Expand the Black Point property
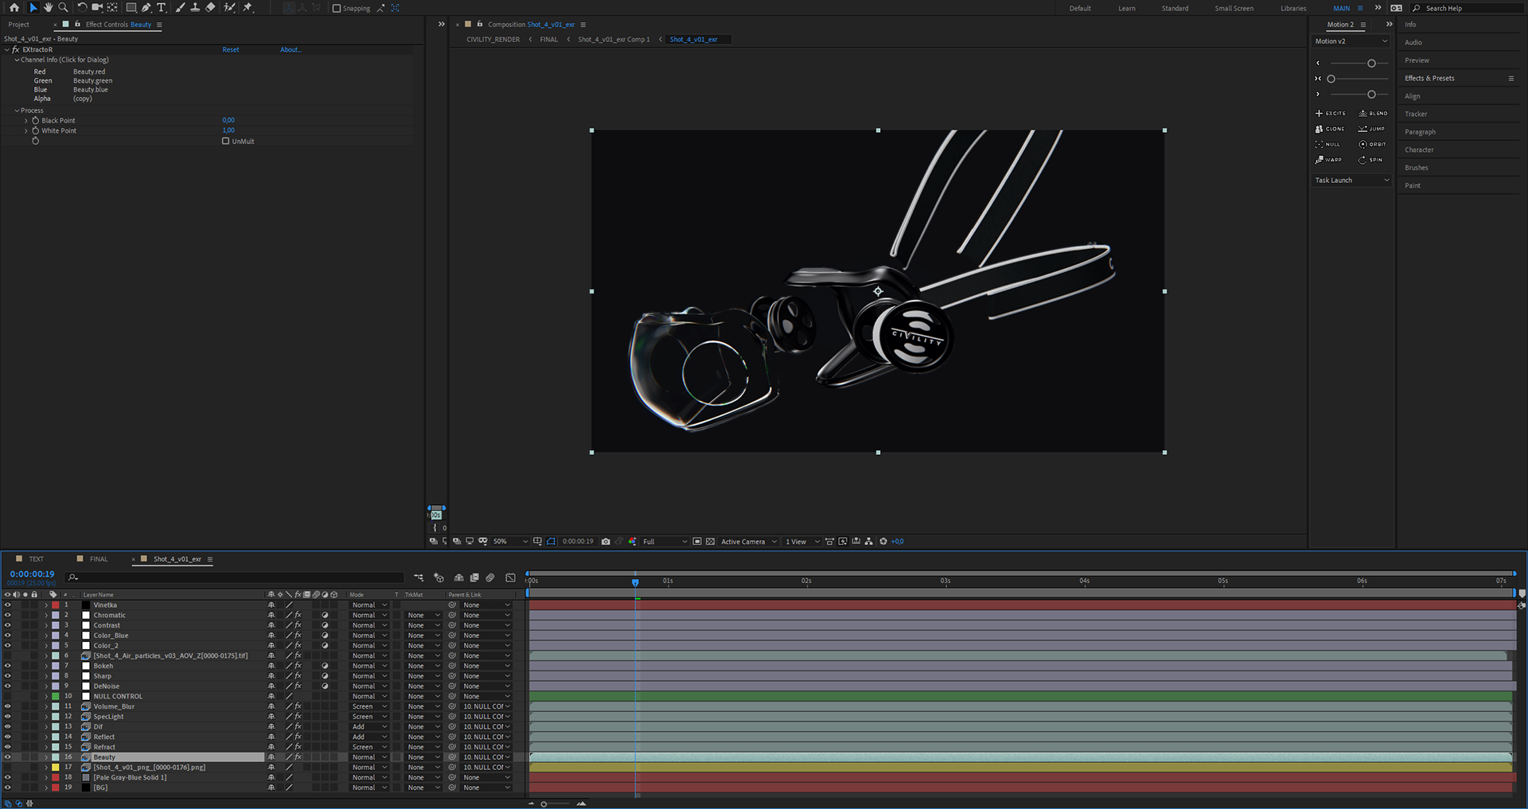 tap(26, 121)
